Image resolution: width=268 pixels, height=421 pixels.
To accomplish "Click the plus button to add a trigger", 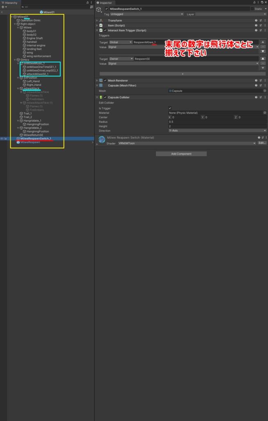I will pos(183,74).
